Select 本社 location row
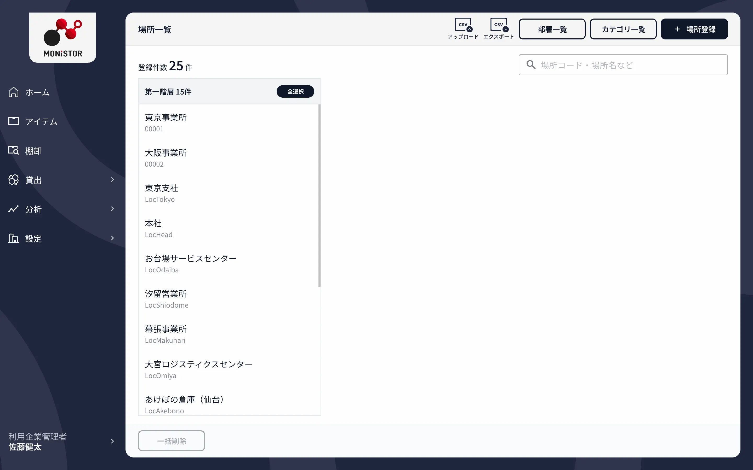This screenshot has width=753, height=470. point(229,228)
